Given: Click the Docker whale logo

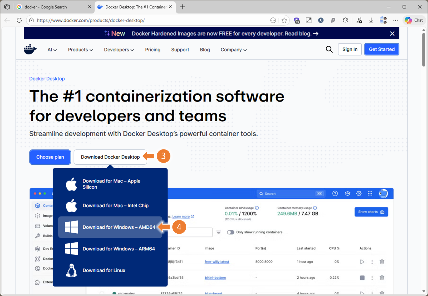Looking at the screenshot, I should (x=30, y=49).
